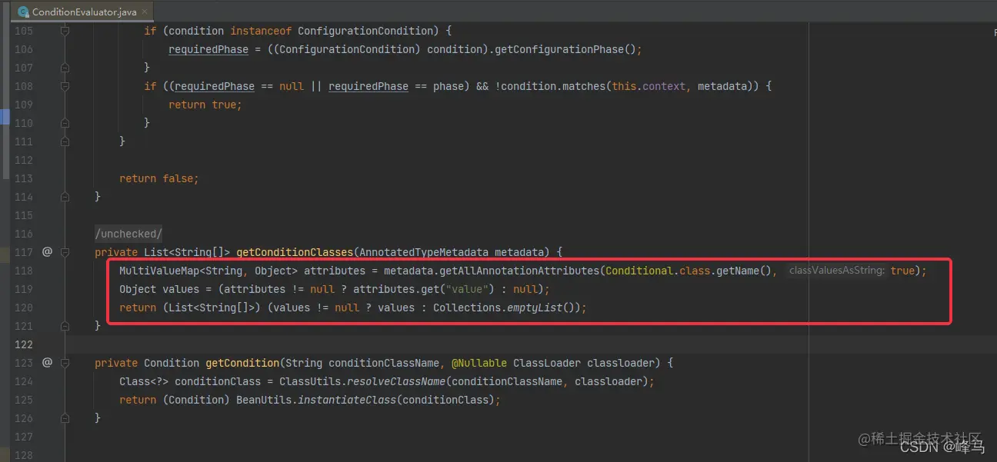Image resolution: width=997 pixels, height=462 pixels.
Task: Click ConfigurationCondition after instanceof on line 105
Action: 365,31
